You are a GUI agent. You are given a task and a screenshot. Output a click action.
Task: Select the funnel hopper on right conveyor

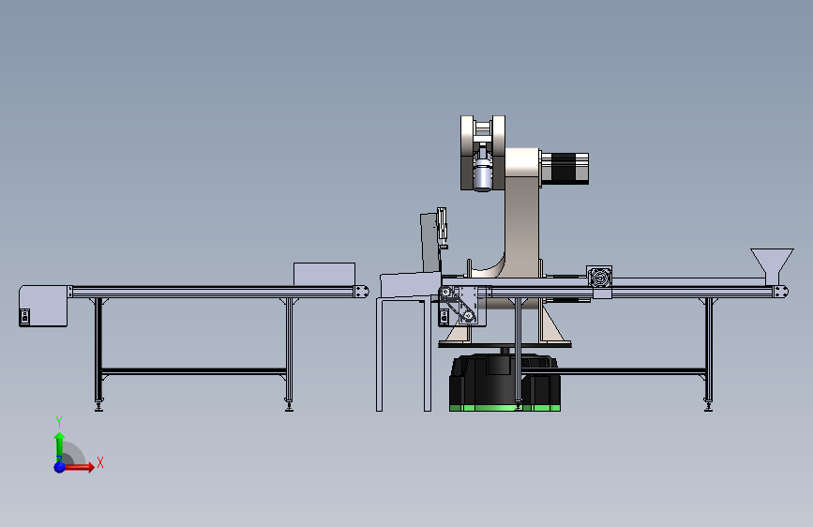772,266
